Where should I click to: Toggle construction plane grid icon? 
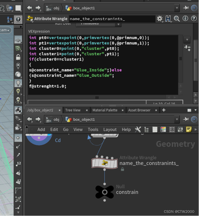click(x=18, y=40)
